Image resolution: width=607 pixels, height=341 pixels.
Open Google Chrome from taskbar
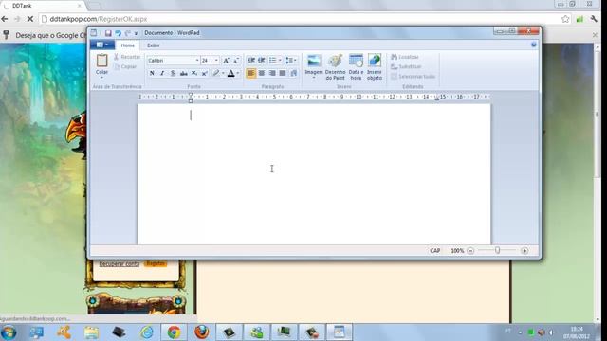point(174,332)
